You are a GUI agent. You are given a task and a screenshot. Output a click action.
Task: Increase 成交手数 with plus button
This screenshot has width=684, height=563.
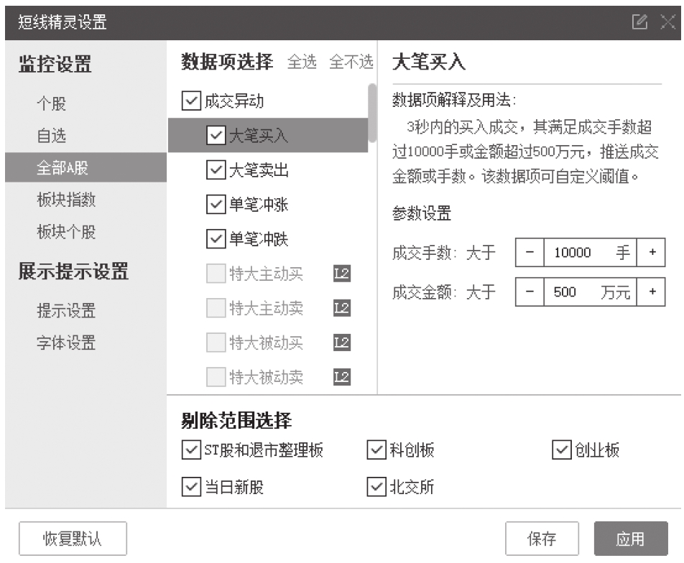tap(651, 252)
